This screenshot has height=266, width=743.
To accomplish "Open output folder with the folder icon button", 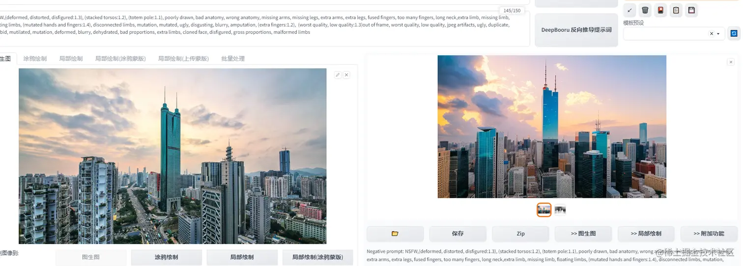I will coord(395,234).
